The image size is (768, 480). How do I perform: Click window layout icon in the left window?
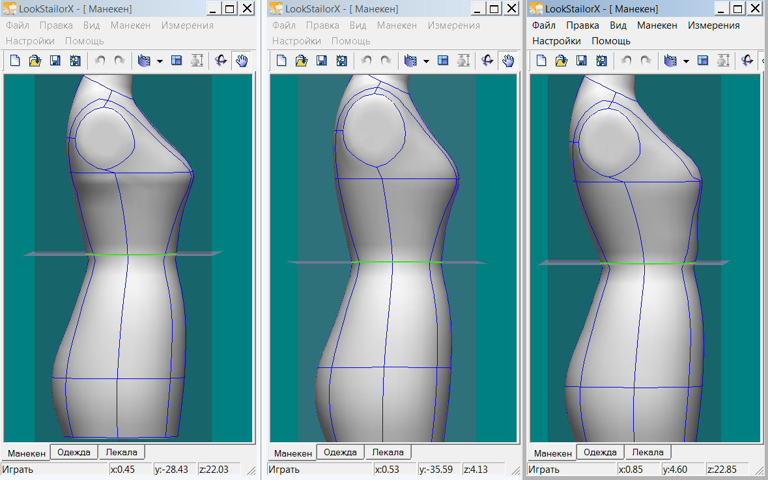(x=177, y=61)
